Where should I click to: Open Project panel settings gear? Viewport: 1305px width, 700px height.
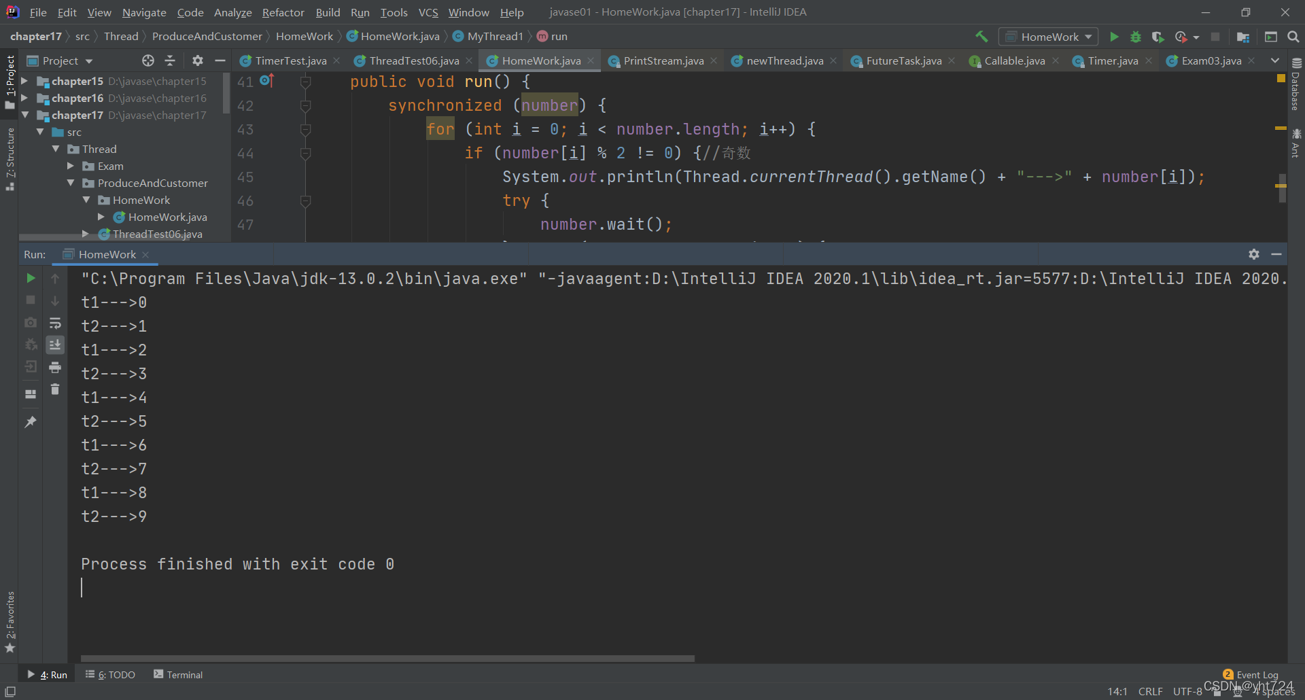[x=198, y=60]
